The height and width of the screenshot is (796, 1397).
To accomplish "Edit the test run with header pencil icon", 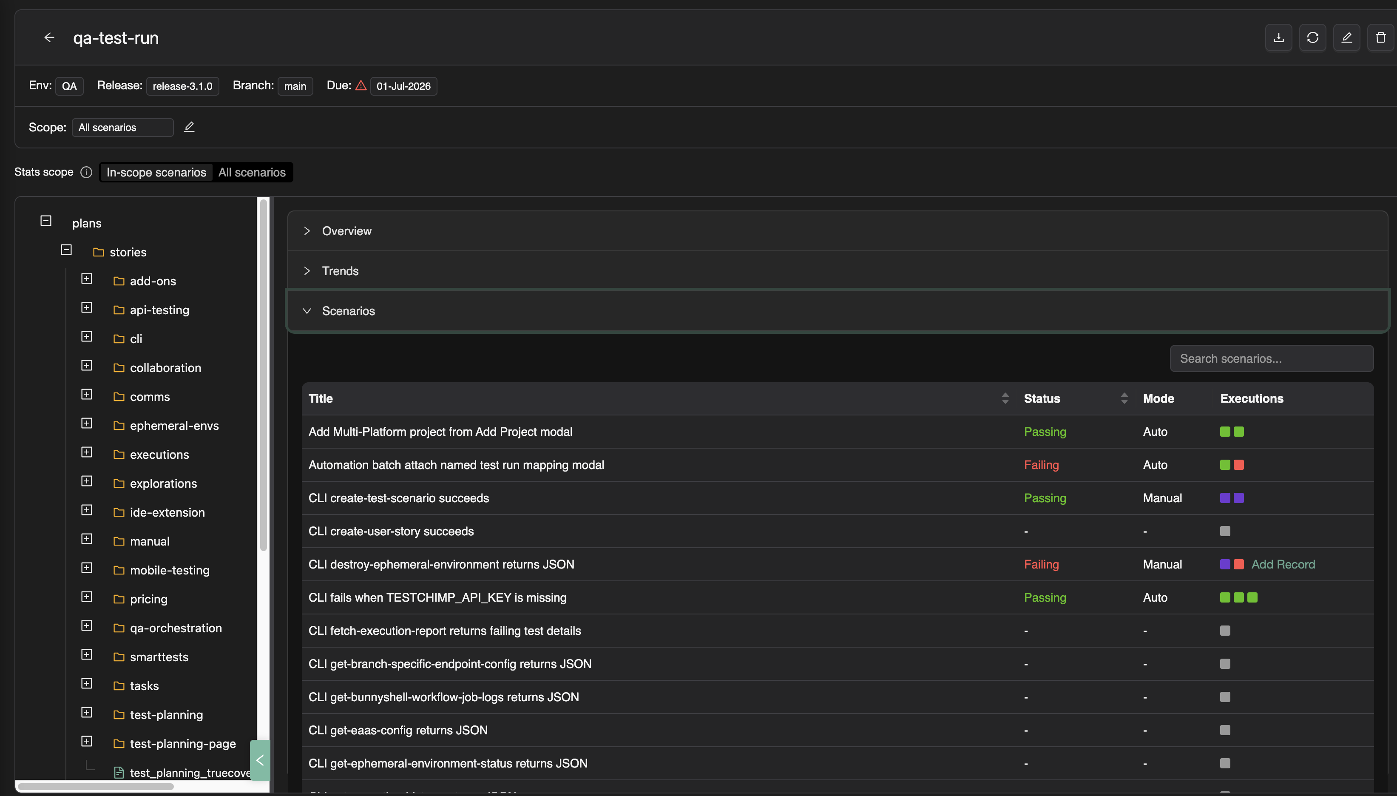I will pos(1346,38).
